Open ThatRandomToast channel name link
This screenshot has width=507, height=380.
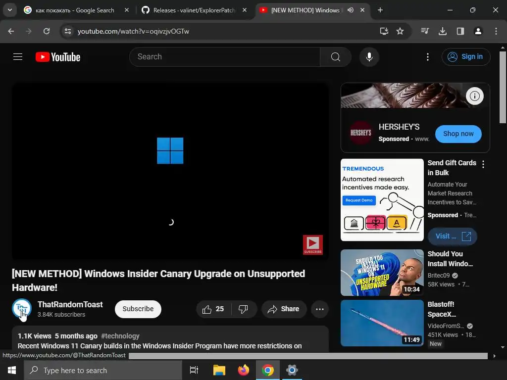[x=70, y=304]
